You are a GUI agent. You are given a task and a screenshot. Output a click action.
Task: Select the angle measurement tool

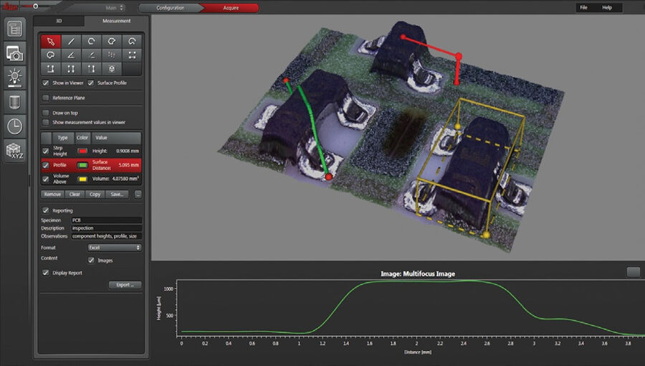coord(71,55)
